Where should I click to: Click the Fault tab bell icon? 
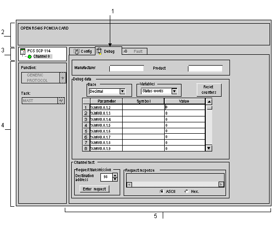(x=126, y=51)
